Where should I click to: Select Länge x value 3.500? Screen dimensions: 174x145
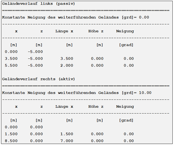(x=67, y=58)
